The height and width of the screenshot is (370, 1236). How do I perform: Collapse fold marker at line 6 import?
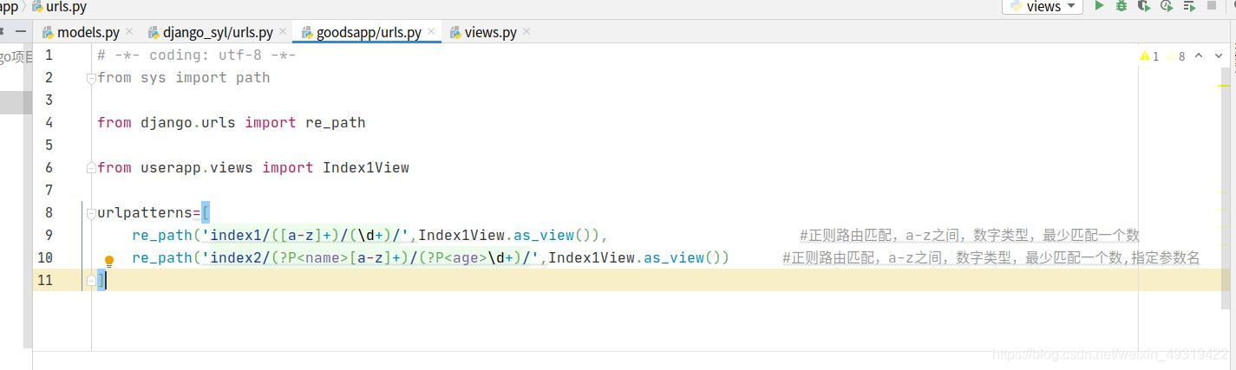click(91, 166)
